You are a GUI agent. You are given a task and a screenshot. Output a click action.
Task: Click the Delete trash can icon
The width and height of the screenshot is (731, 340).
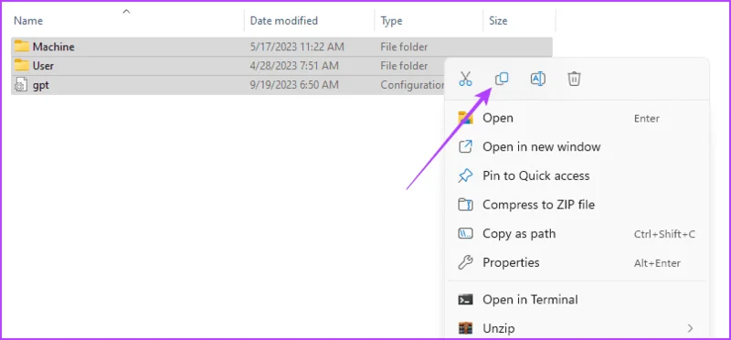click(574, 79)
